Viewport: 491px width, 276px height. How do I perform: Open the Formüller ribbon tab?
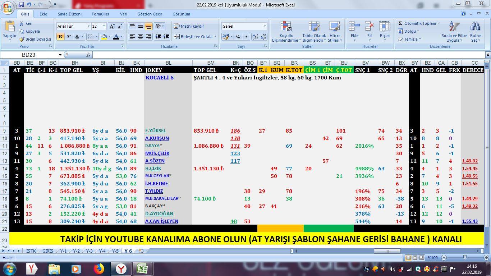click(101, 14)
